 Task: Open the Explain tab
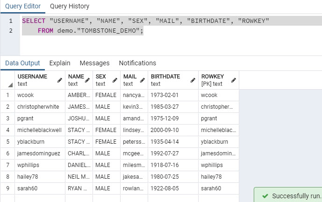(x=60, y=63)
